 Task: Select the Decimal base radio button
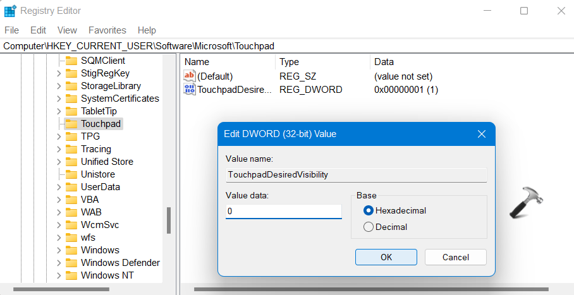coord(369,227)
